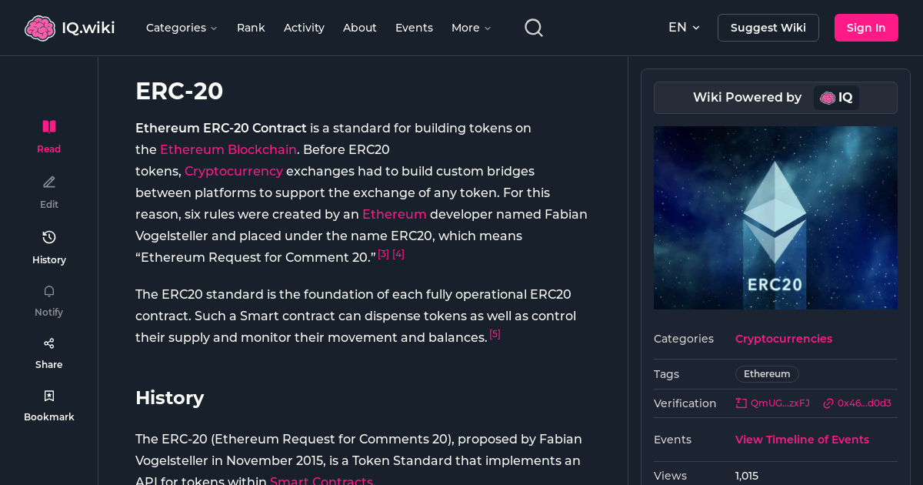Click the ERC20 Ethereum cover image

click(x=775, y=217)
